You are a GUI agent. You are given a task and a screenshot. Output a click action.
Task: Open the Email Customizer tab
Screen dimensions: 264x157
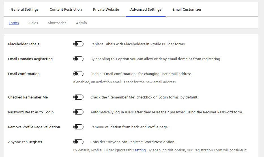click(x=187, y=9)
